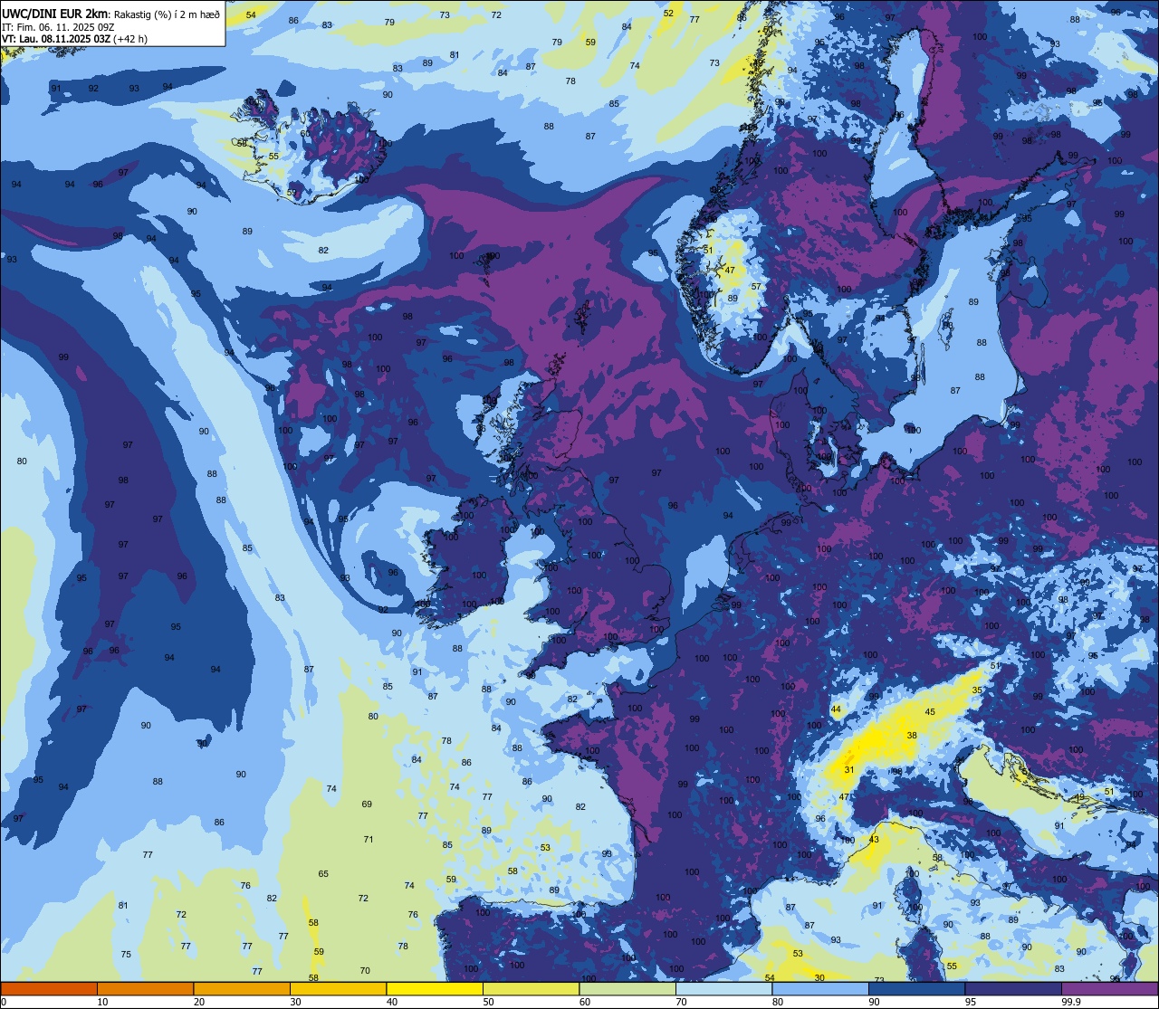This screenshot has height=1009, width=1159.
Task: Click the legend tick label 95
Action: click(971, 1002)
